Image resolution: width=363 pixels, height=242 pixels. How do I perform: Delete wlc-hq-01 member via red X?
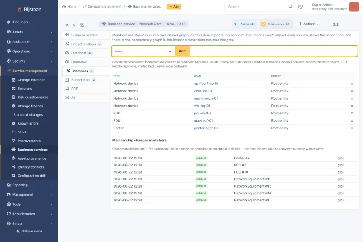click(x=352, y=106)
